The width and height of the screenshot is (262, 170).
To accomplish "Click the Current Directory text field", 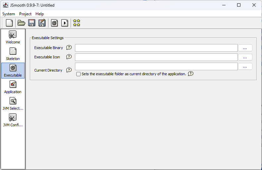I will click(x=156, y=67).
